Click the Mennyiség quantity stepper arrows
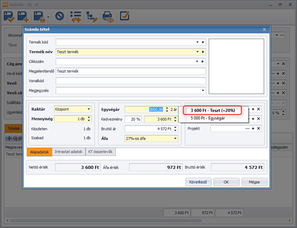The image size is (297, 228). tap(89, 119)
